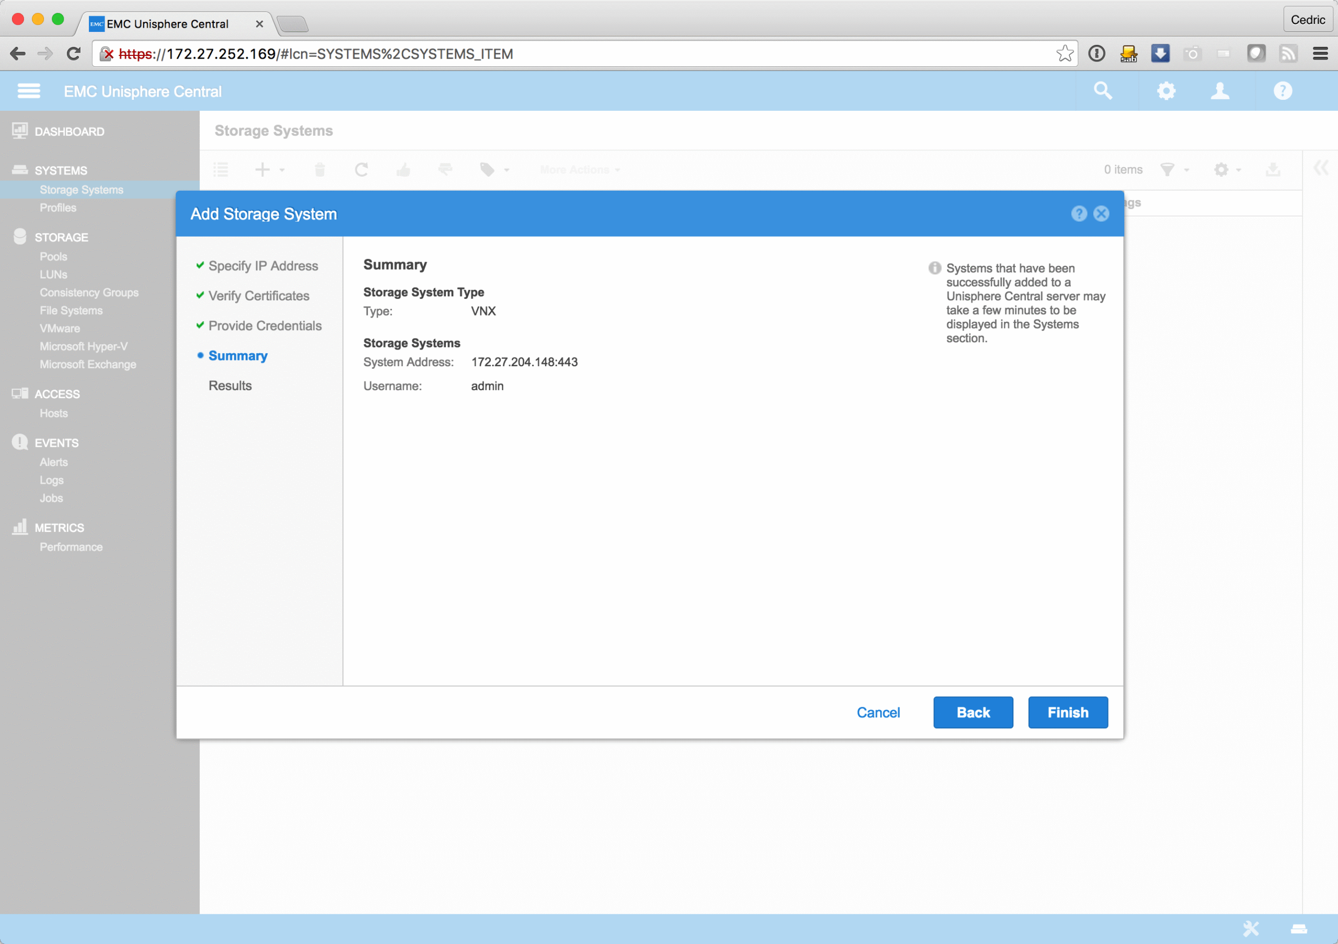Screen dimensions: 1338x944
Task: Go to Specify IP Address step
Action: (263, 265)
